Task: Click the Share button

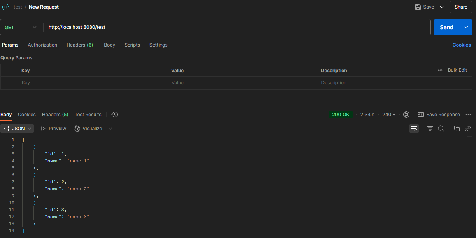Action: 461,7
